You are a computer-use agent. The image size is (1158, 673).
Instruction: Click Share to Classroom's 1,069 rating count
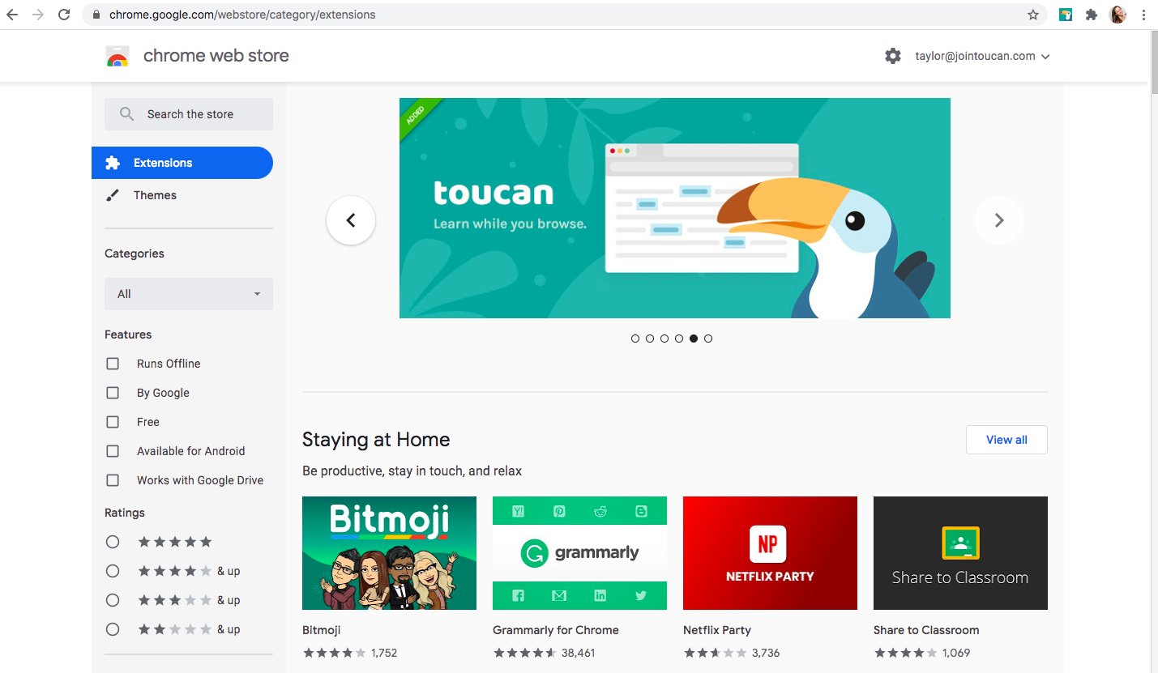click(956, 653)
